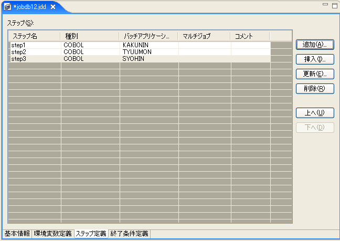Select the step3 row
This screenshot has width=340, height=241.
[x=140, y=59]
